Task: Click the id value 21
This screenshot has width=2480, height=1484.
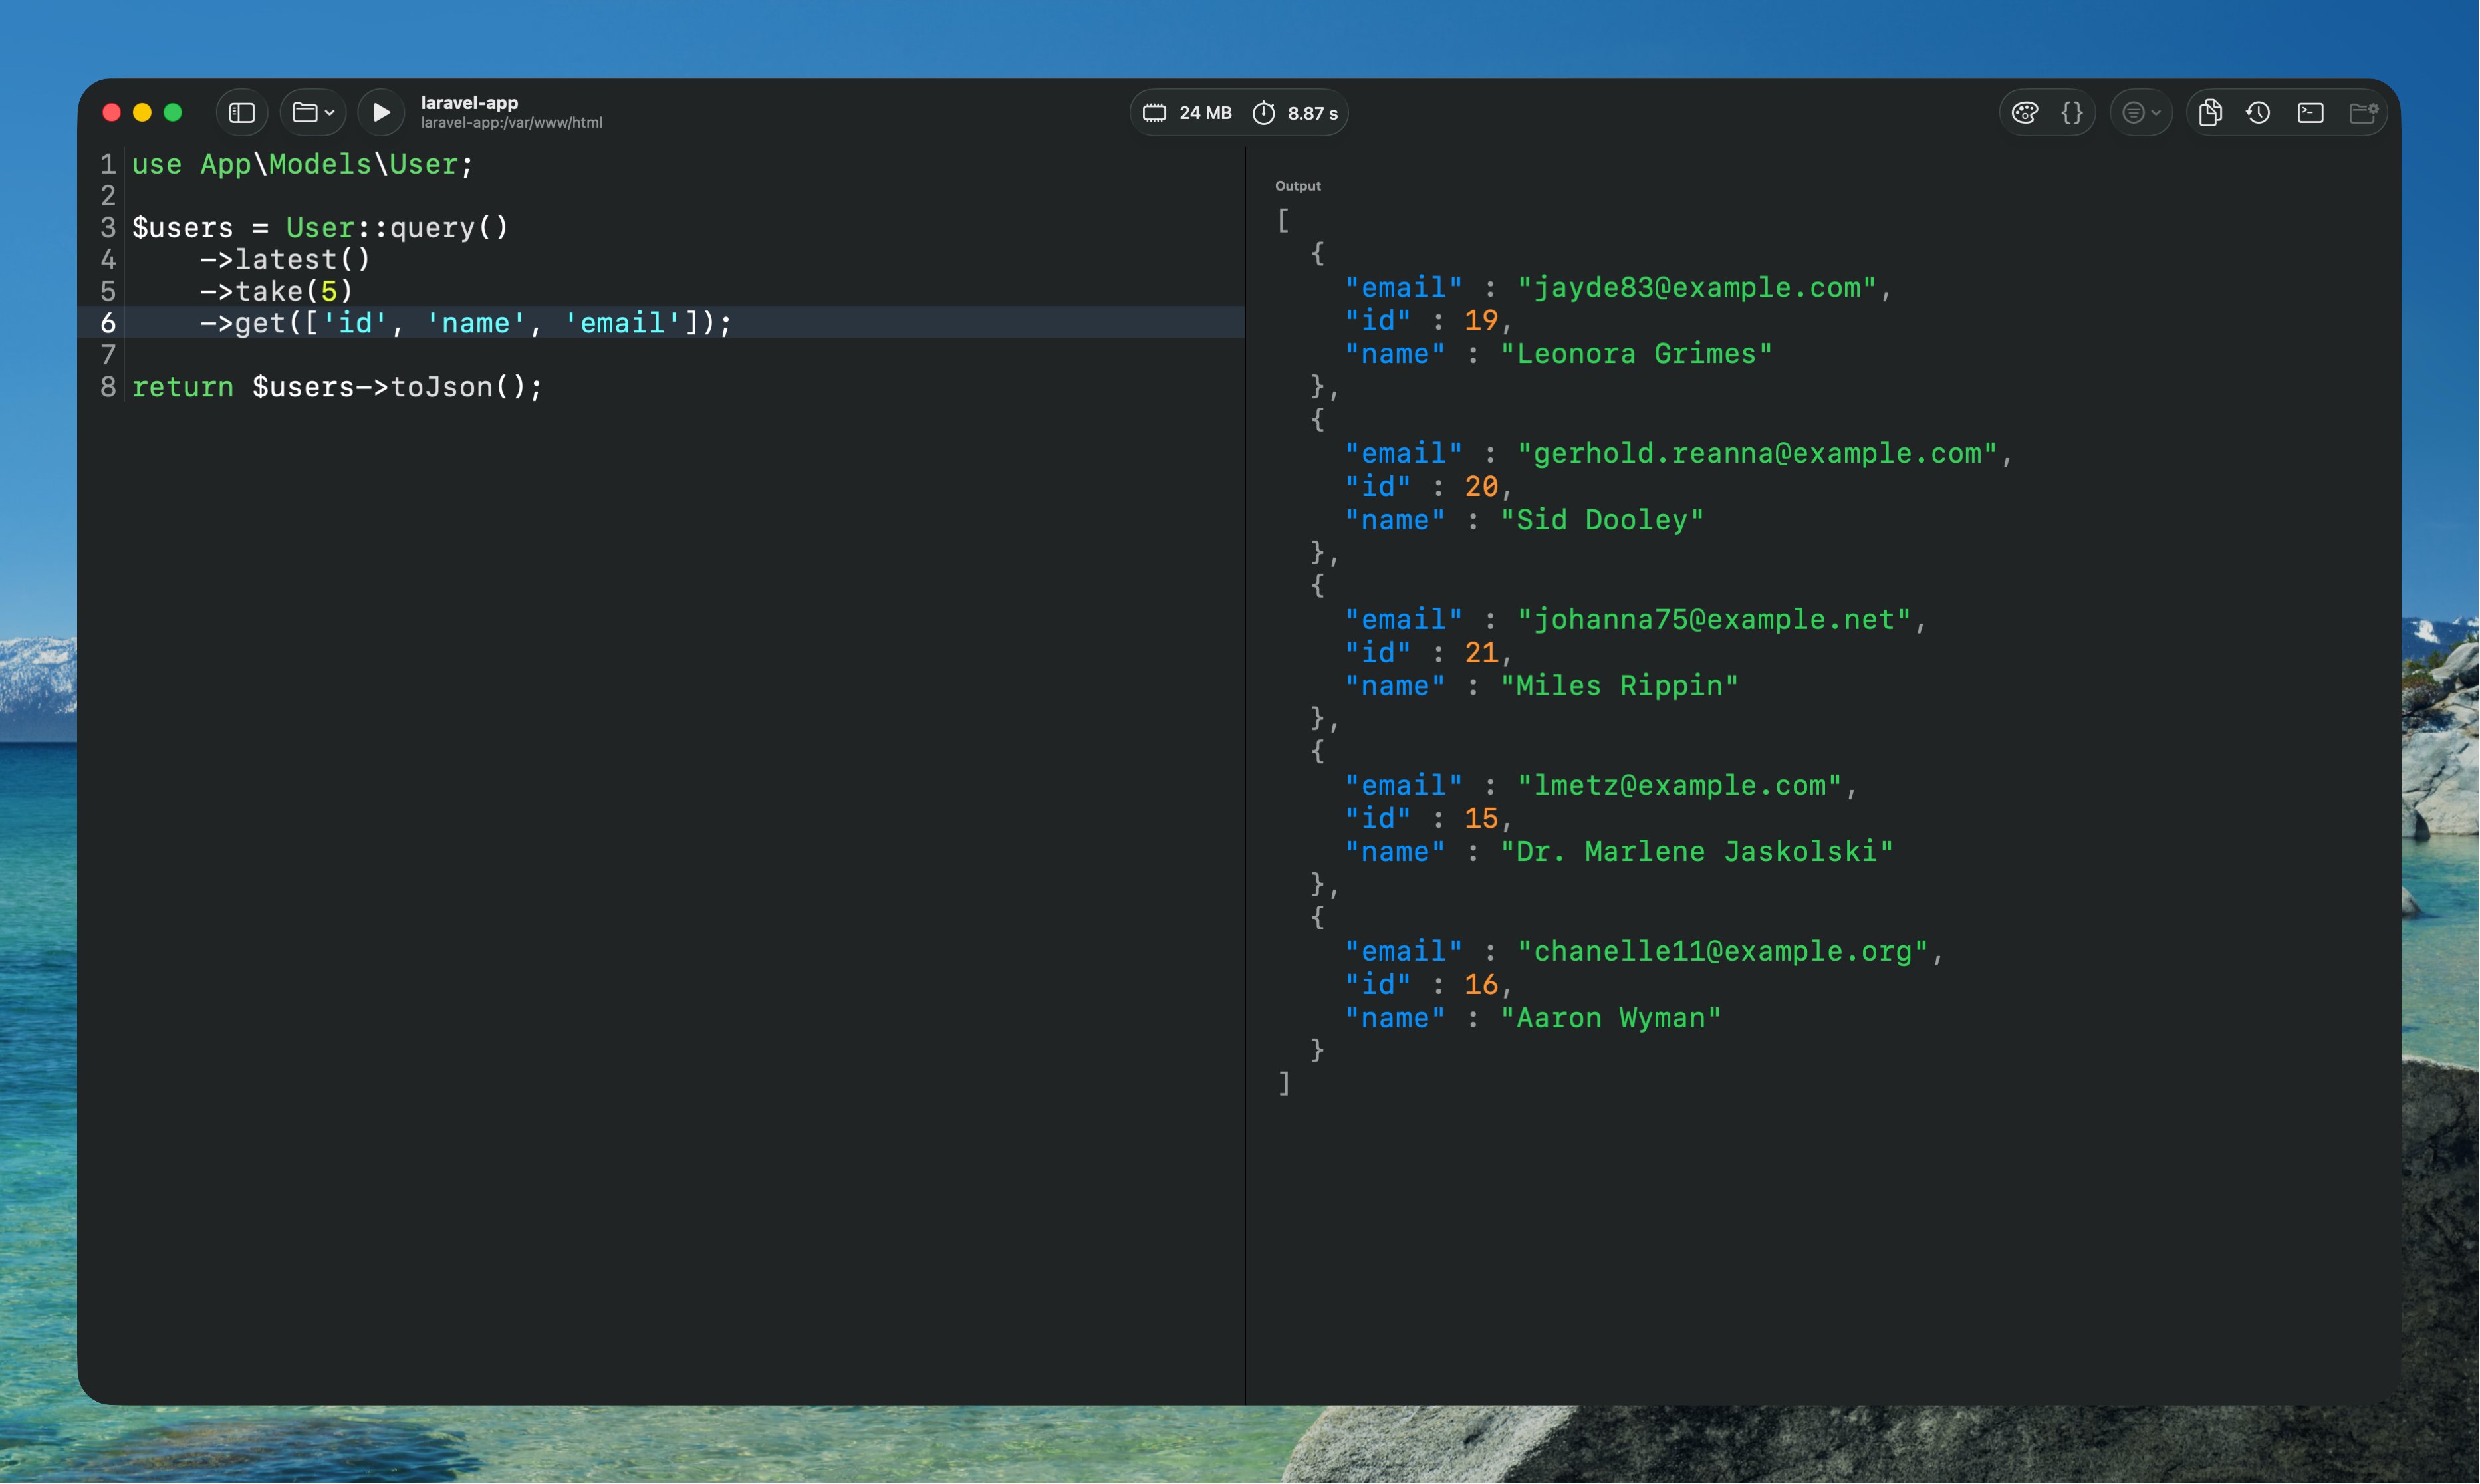Action: (x=1481, y=653)
